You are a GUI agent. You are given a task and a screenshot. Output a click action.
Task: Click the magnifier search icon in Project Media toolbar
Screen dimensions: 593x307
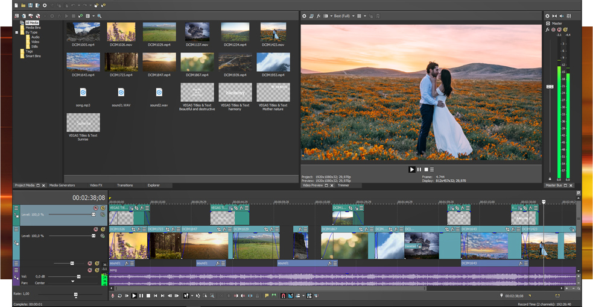tap(100, 16)
